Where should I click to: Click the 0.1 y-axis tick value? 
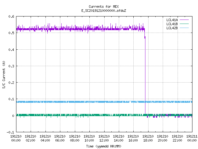(x=11, y=99)
